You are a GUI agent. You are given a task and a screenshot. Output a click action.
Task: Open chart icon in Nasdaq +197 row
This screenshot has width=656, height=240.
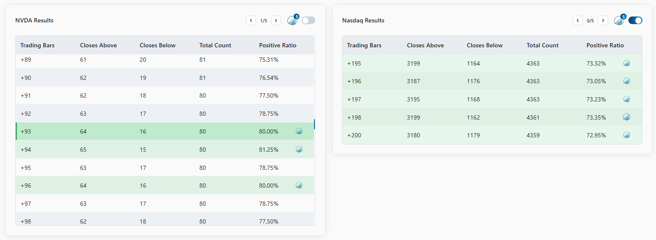tap(627, 99)
